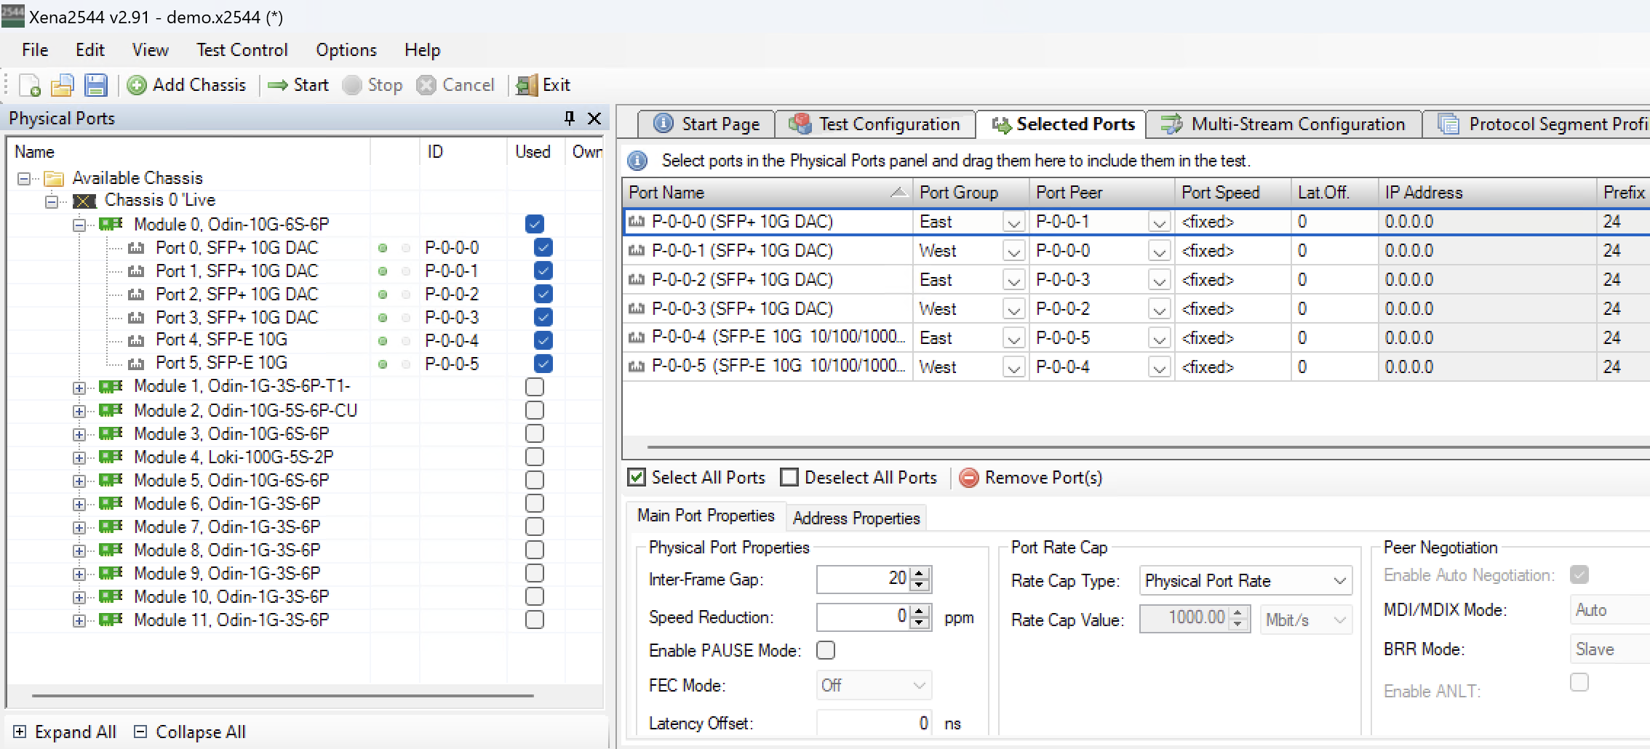This screenshot has height=749, width=1650.
Task: Click the Collapse All minus icon
Action: pos(140,732)
